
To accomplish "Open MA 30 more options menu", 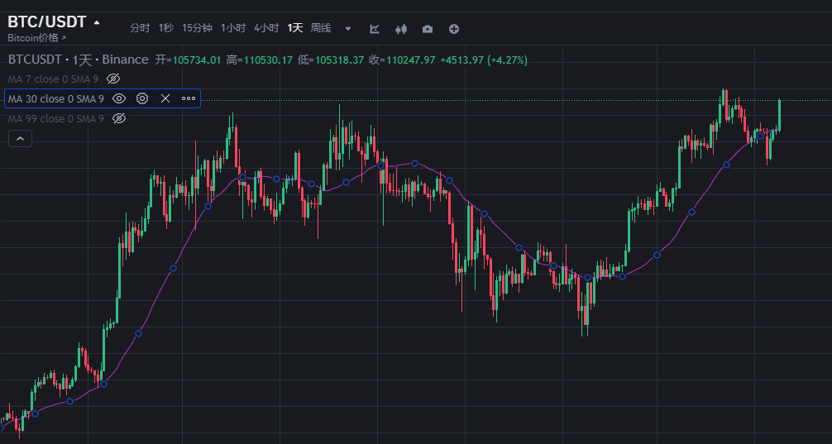I will click(x=189, y=98).
